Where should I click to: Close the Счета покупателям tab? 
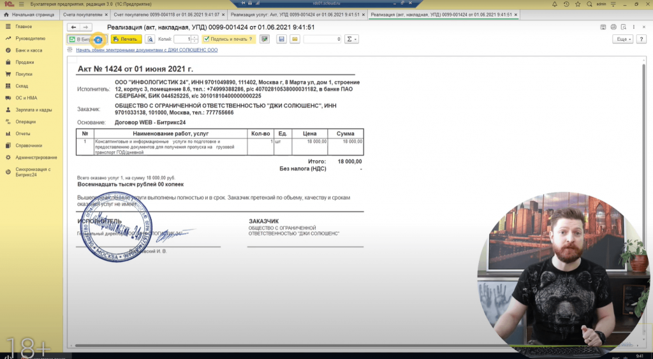coord(106,15)
